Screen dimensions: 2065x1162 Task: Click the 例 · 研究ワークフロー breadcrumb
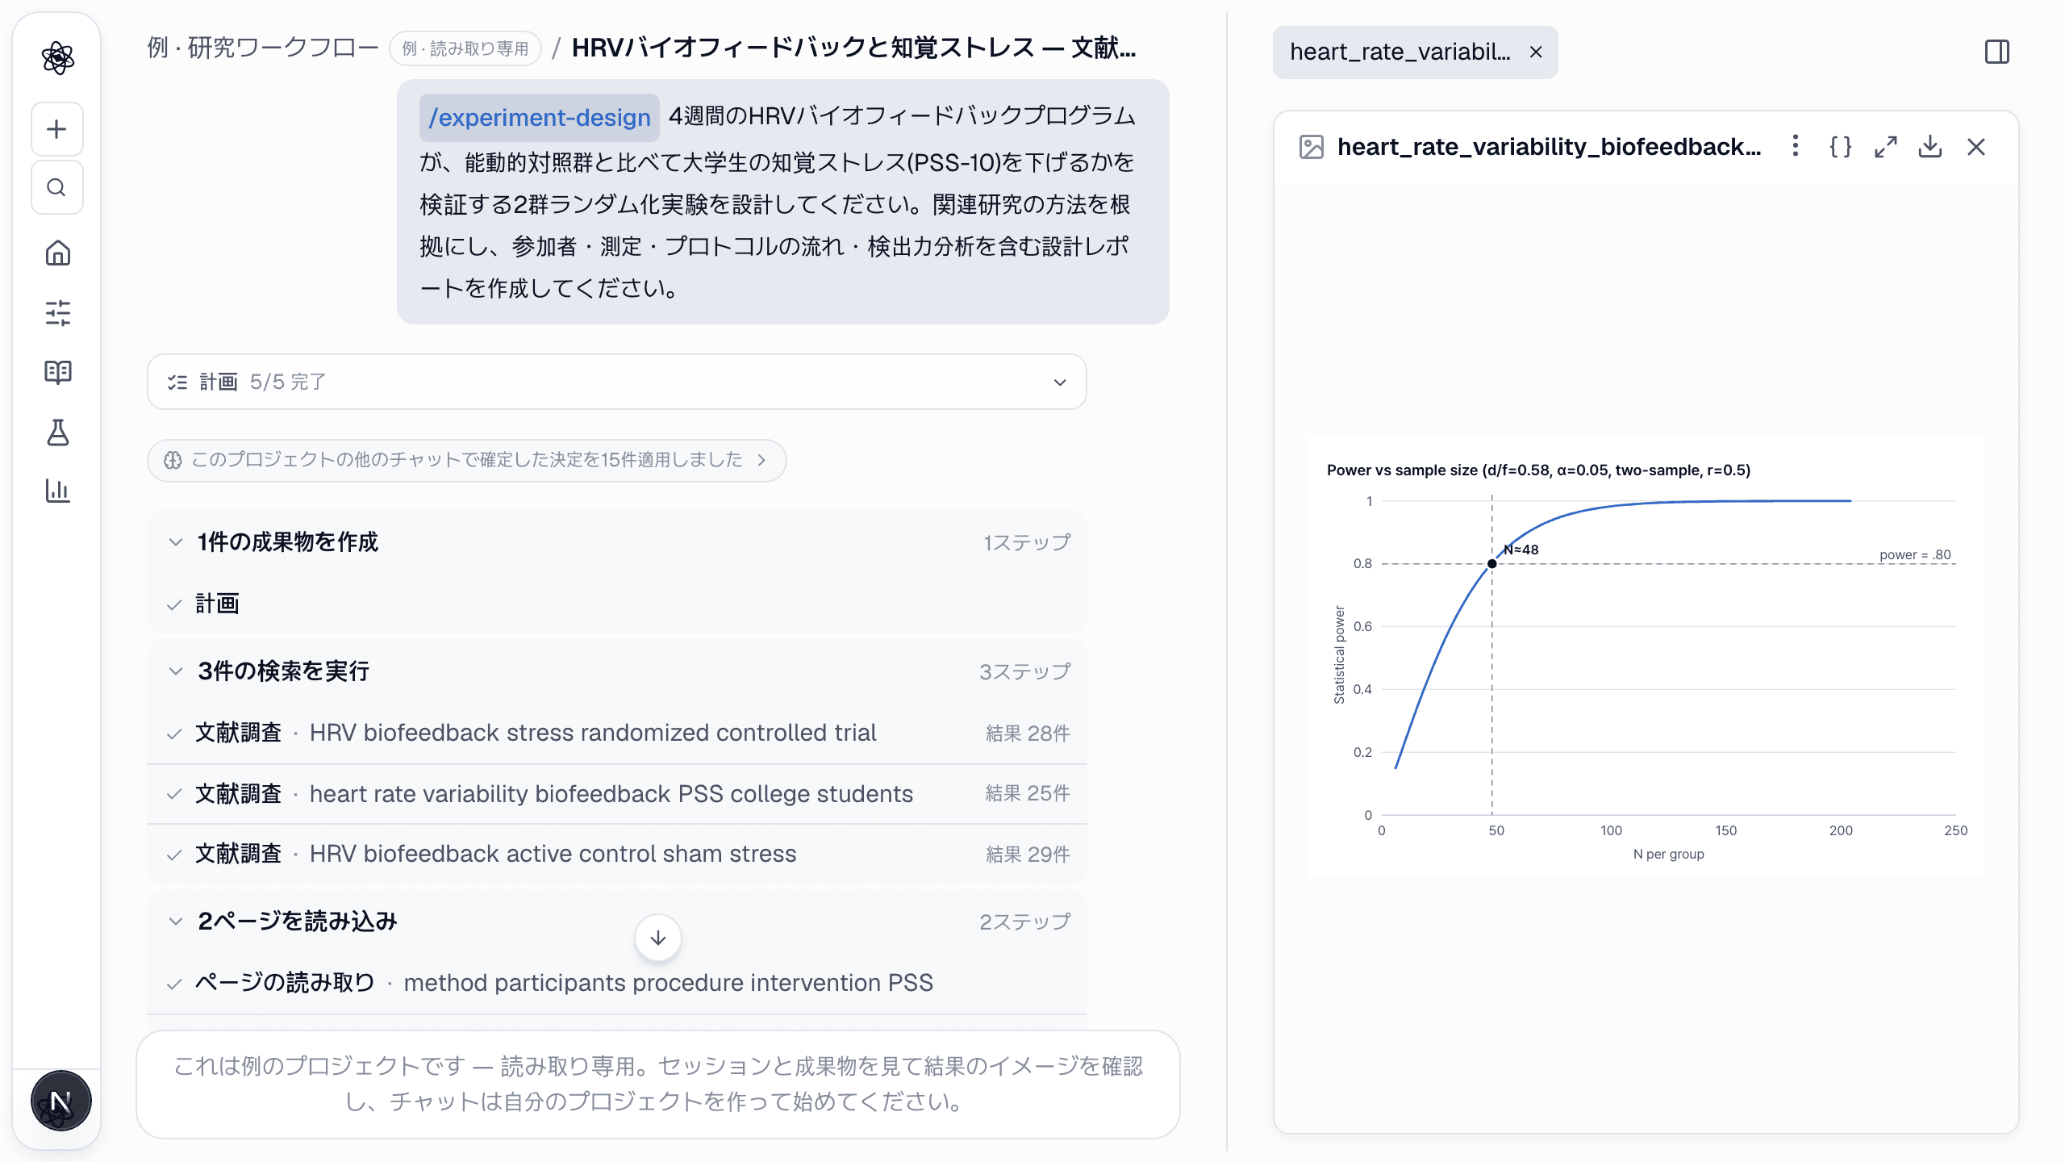tap(263, 48)
